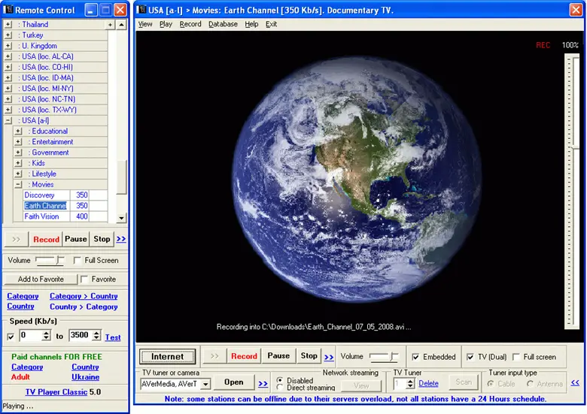Image resolution: width=587 pixels, height=414 pixels.
Task: Stop playback in the main player bar
Action: (x=309, y=356)
